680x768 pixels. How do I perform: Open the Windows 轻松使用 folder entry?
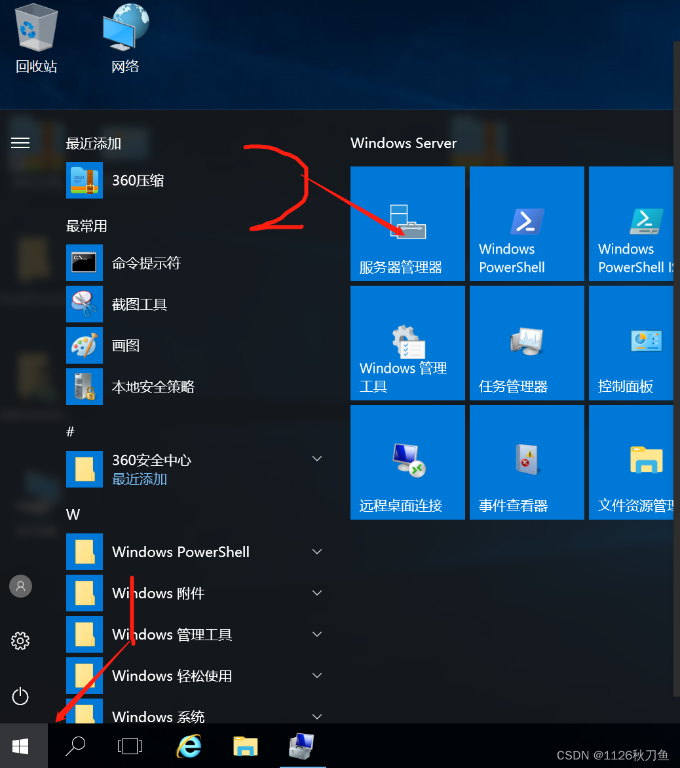coord(196,676)
